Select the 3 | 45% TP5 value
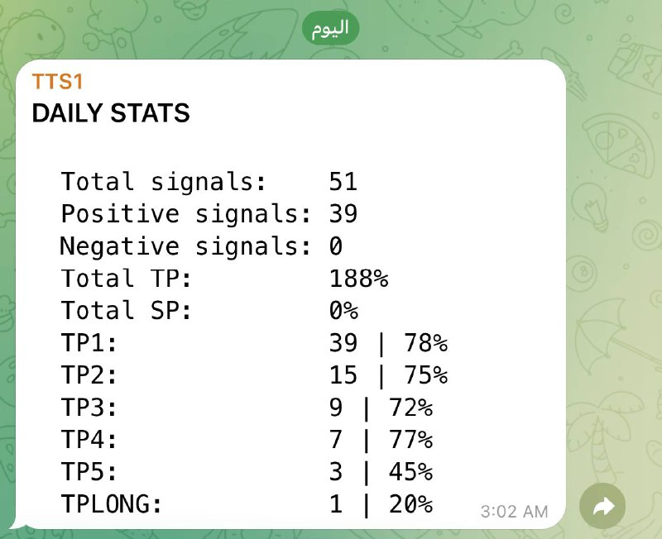Screen dimensions: 662x539 (381, 472)
